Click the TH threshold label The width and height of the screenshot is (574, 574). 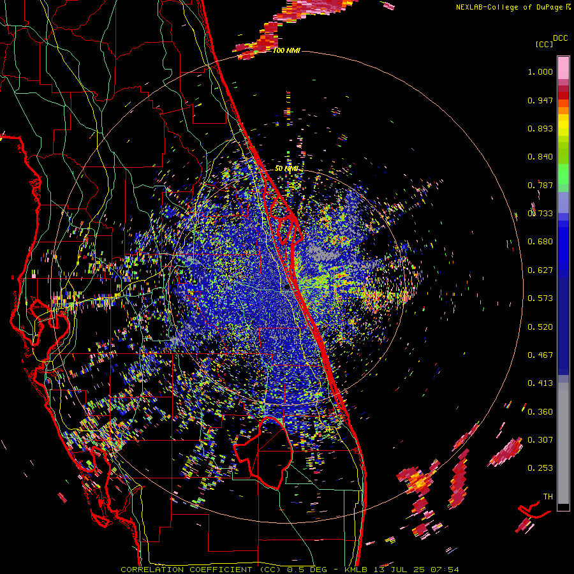point(548,497)
